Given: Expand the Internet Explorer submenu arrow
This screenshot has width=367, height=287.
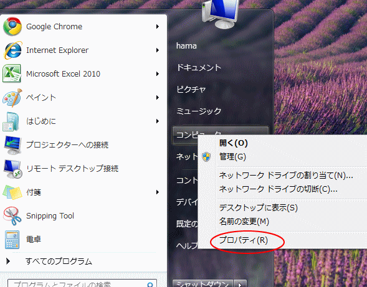Looking at the screenshot, I should tap(158, 50).
